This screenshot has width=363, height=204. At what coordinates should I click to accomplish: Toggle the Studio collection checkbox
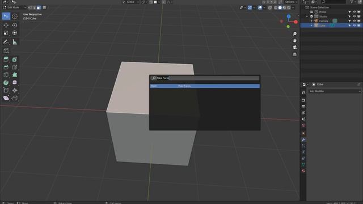click(311, 16)
